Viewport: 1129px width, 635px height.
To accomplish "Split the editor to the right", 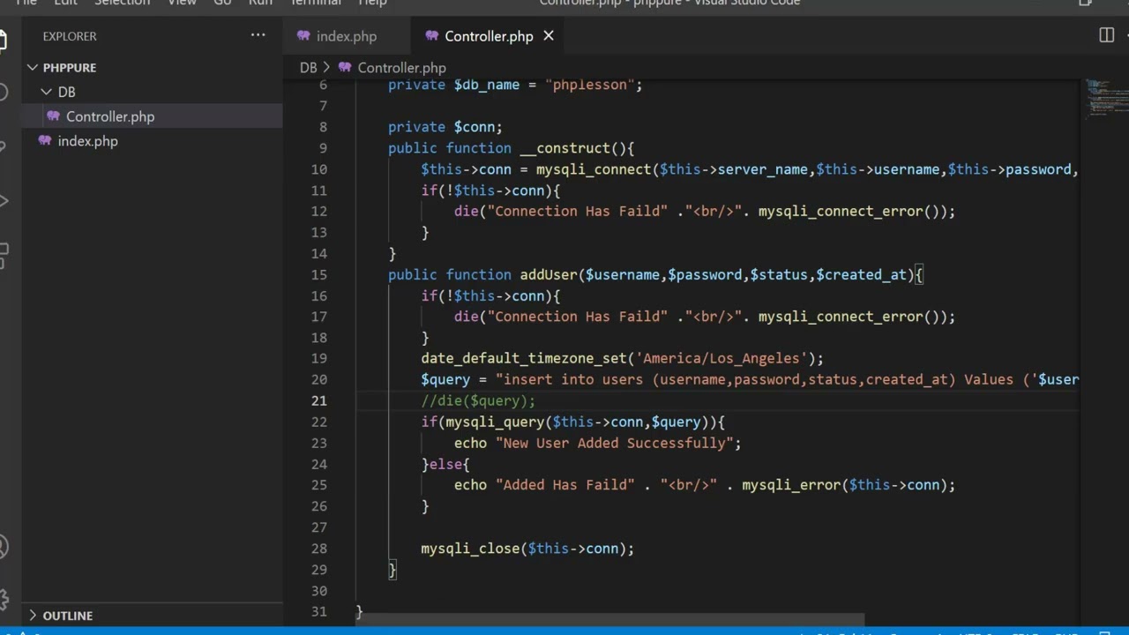I will [x=1106, y=35].
